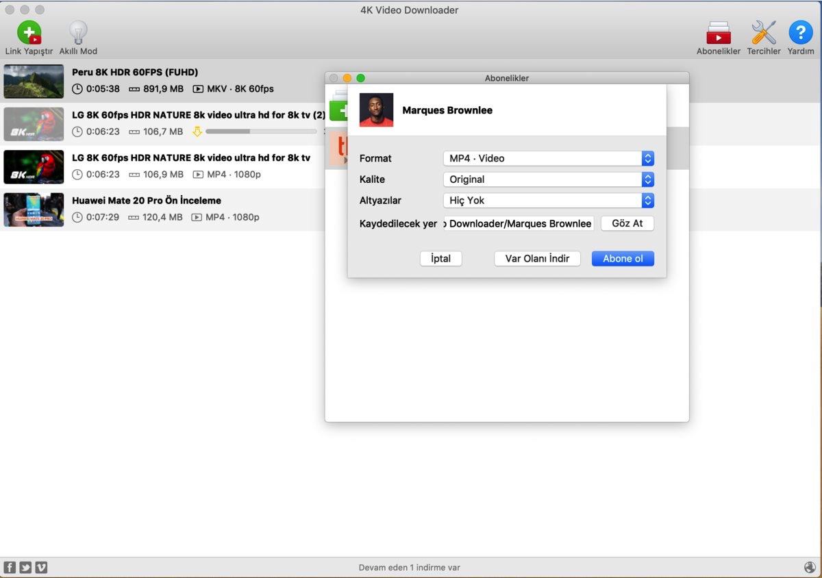Click the duration "0:05:38"

tap(103, 89)
